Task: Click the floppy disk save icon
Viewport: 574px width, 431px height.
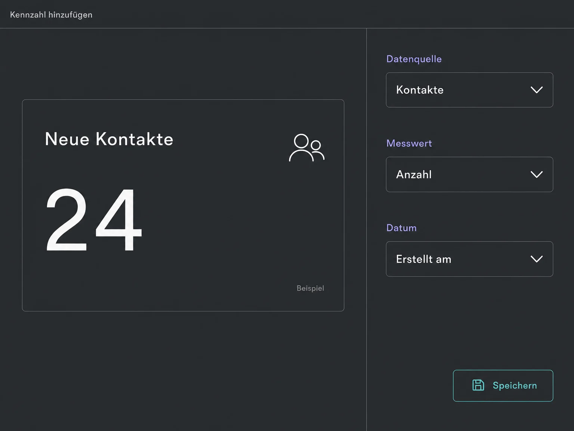Action: (x=478, y=385)
